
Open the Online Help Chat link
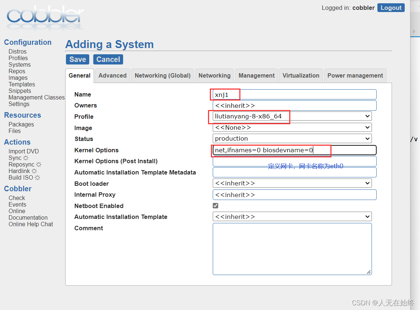[x=31, y=224]
